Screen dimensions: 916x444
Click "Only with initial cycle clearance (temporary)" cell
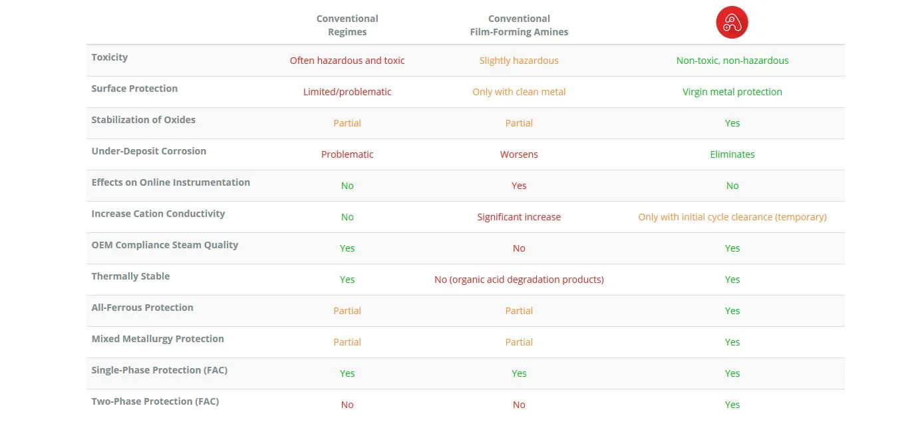click(732, 217)
